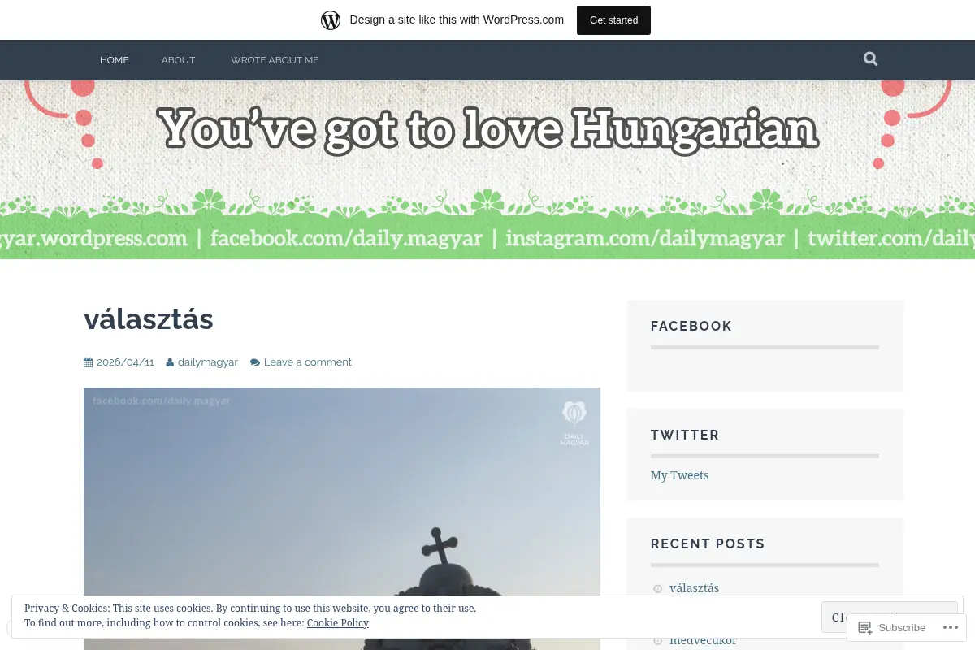Open the választás post heading

(x=149, y=319)
